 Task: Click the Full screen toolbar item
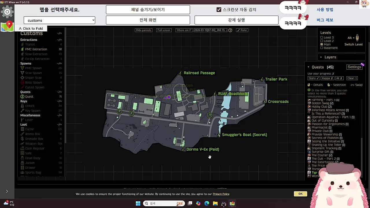164,30
